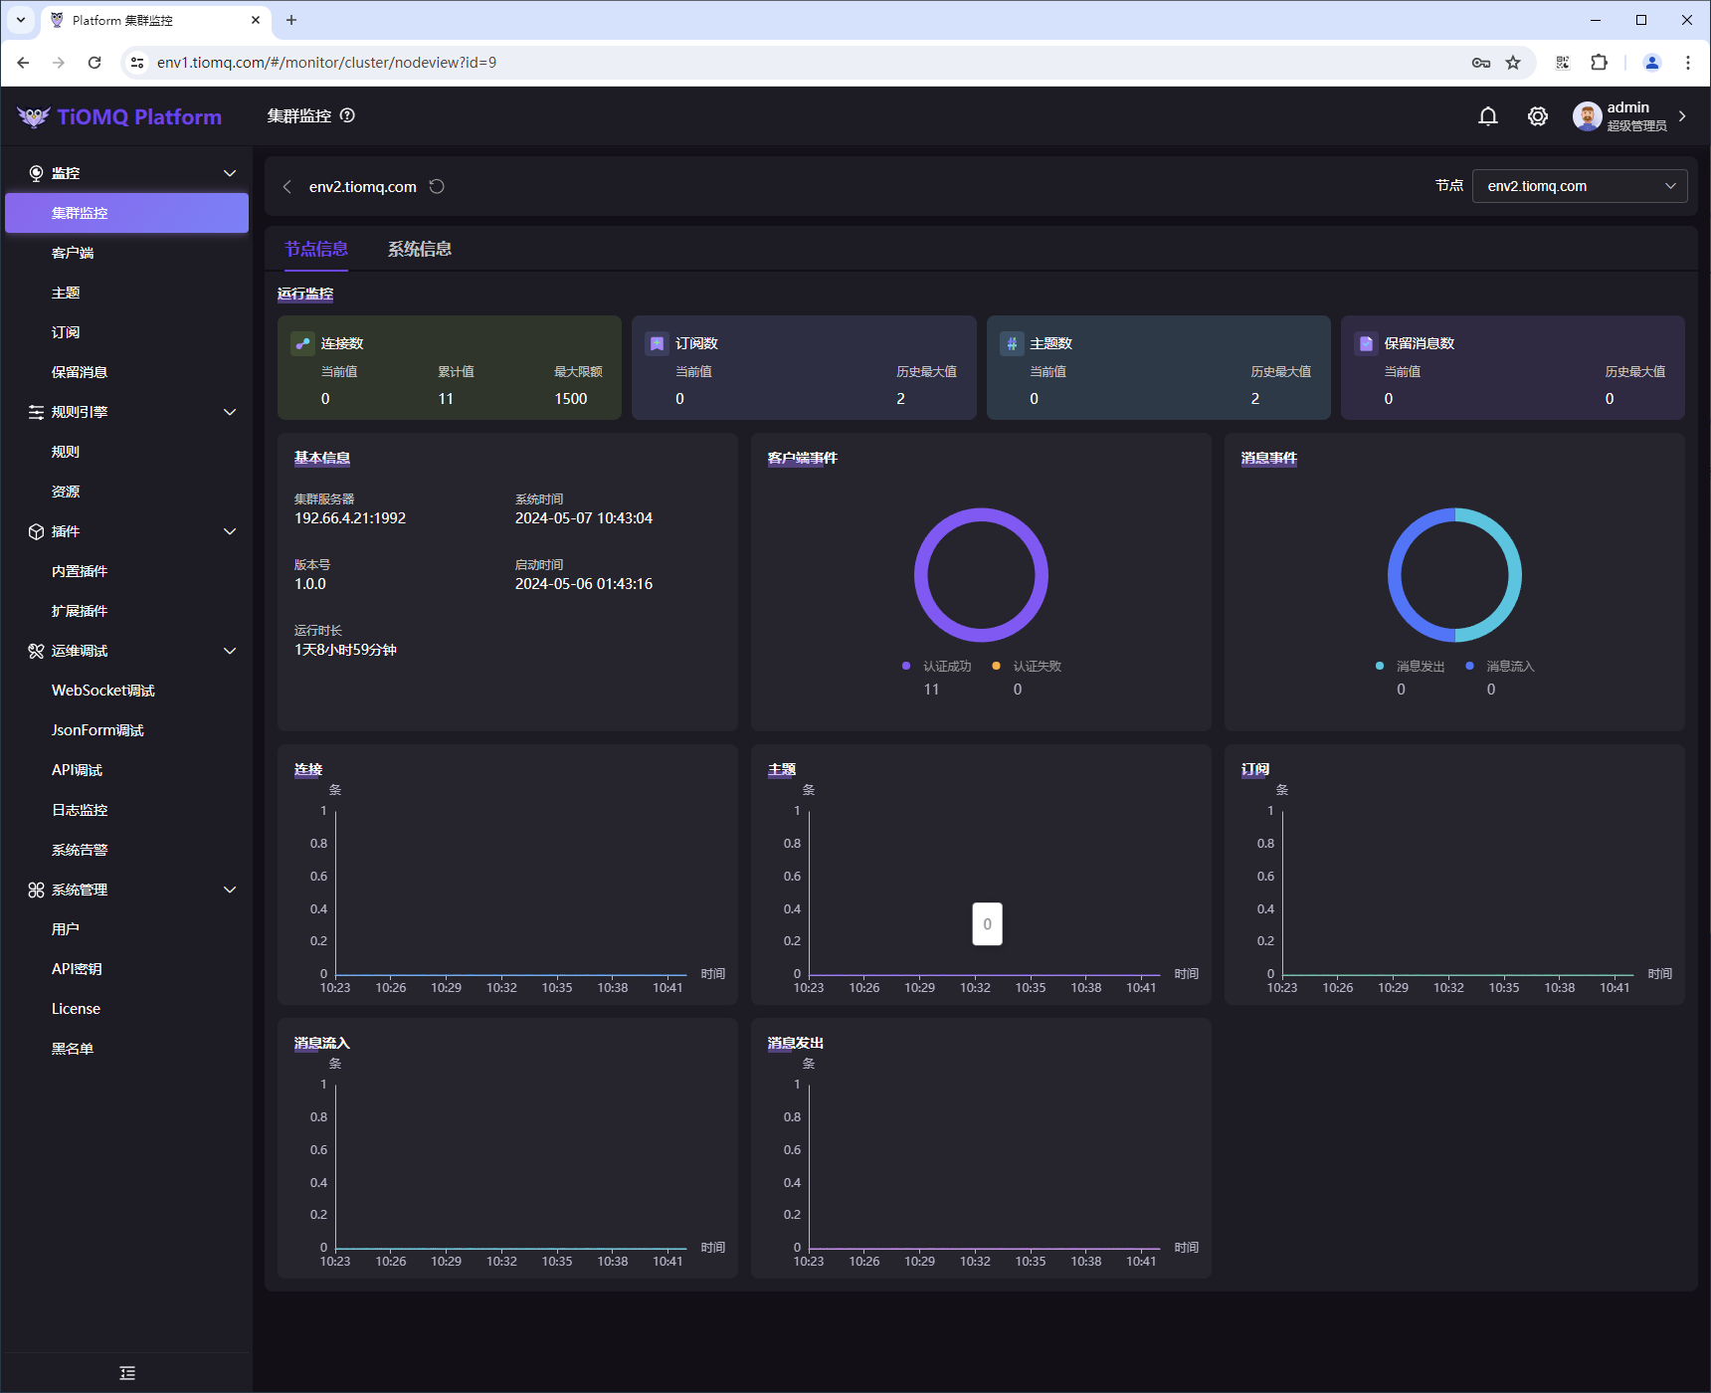Open the 客户端 menu item
The width and height of the screenshot is (1711, 1393).
tap(127, 253)
